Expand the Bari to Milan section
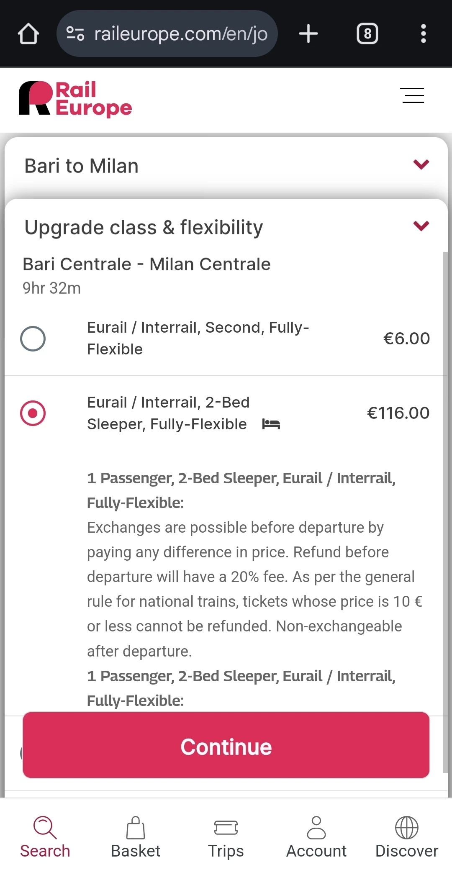This screenshot has width=452, height=885. coord(421,164)
